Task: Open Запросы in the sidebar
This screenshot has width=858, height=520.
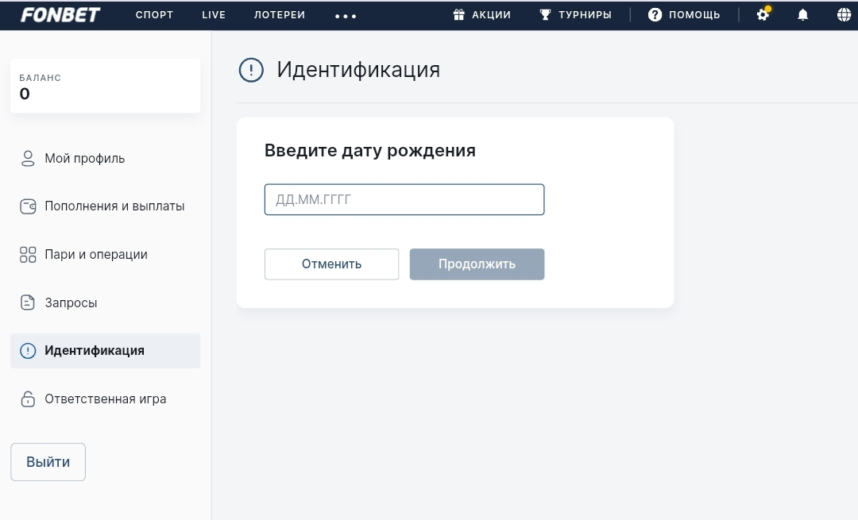Action: pos(71,302)
